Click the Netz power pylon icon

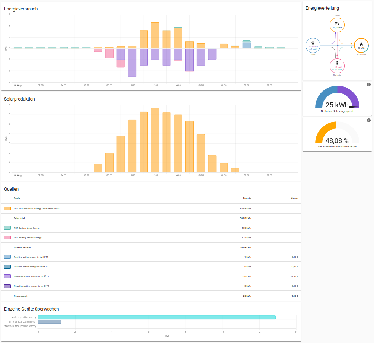coord(313,42)
